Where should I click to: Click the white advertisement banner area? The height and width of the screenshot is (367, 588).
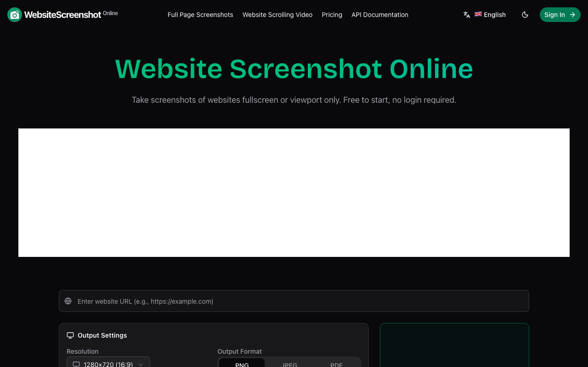point(294,193)
